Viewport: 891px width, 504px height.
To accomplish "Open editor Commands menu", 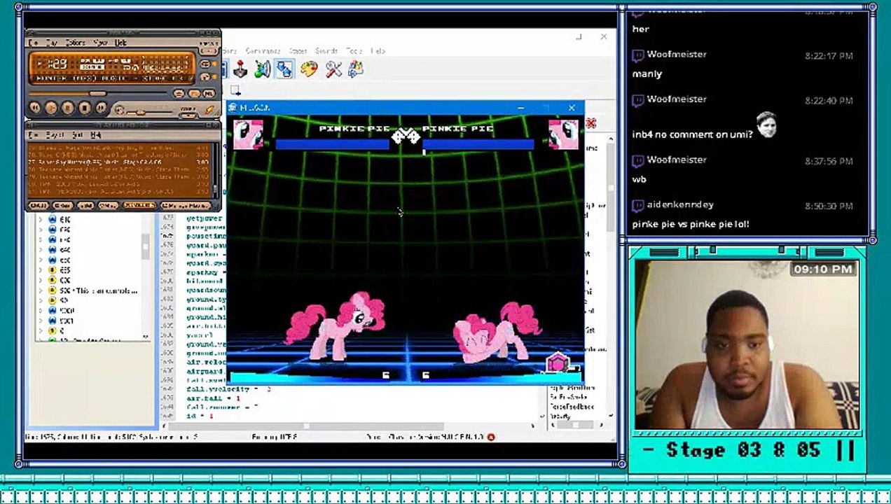I will (x=263, y=51).
